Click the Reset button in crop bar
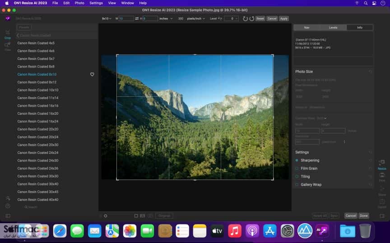Screen dimensions: 390x243 (260, 18)
